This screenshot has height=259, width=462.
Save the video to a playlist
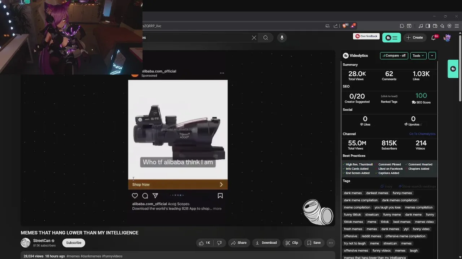[314, 243]
